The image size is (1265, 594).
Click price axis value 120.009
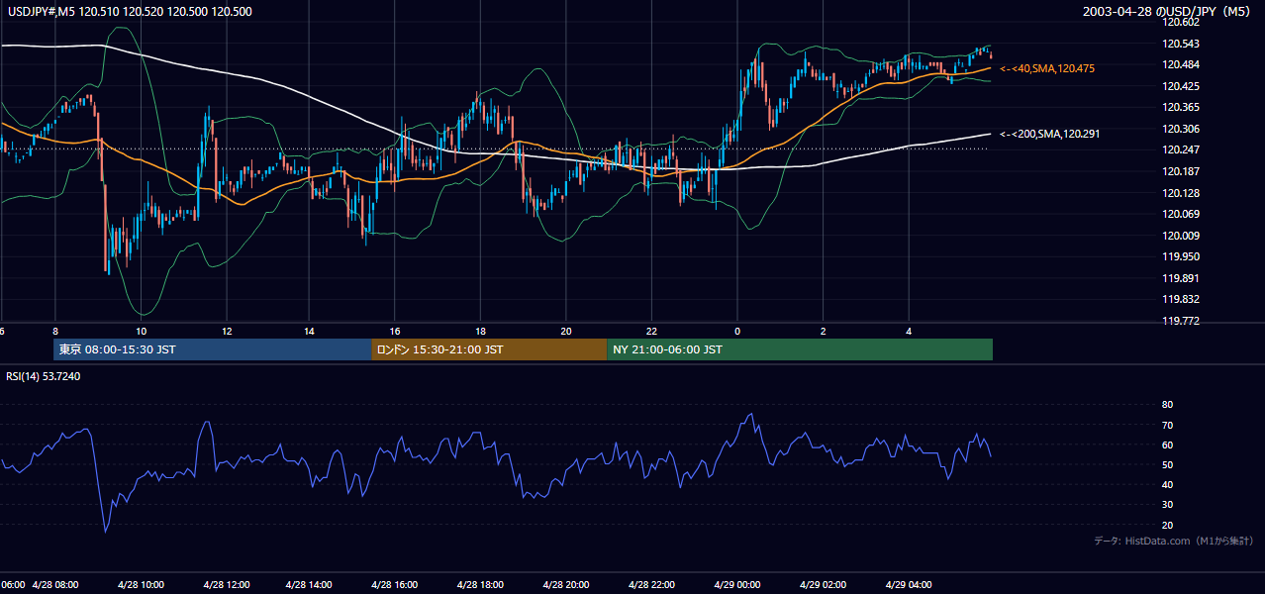1180,236
